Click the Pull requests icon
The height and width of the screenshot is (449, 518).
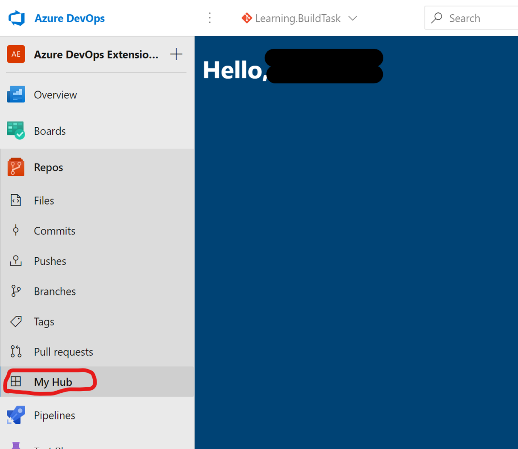tap(16, 351)
